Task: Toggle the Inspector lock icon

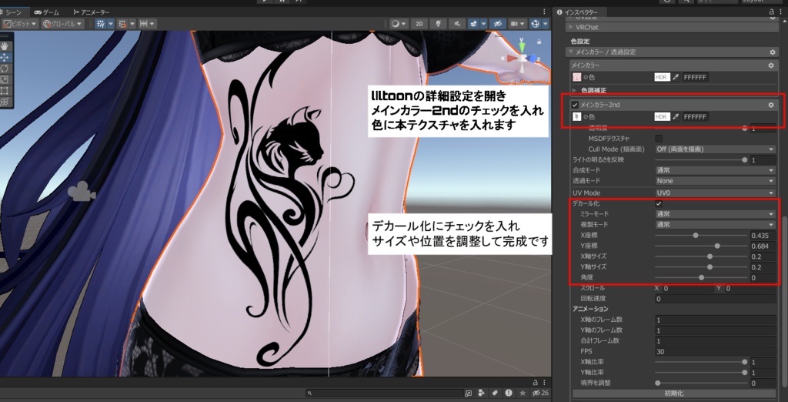Action: (x=773, y=12)
